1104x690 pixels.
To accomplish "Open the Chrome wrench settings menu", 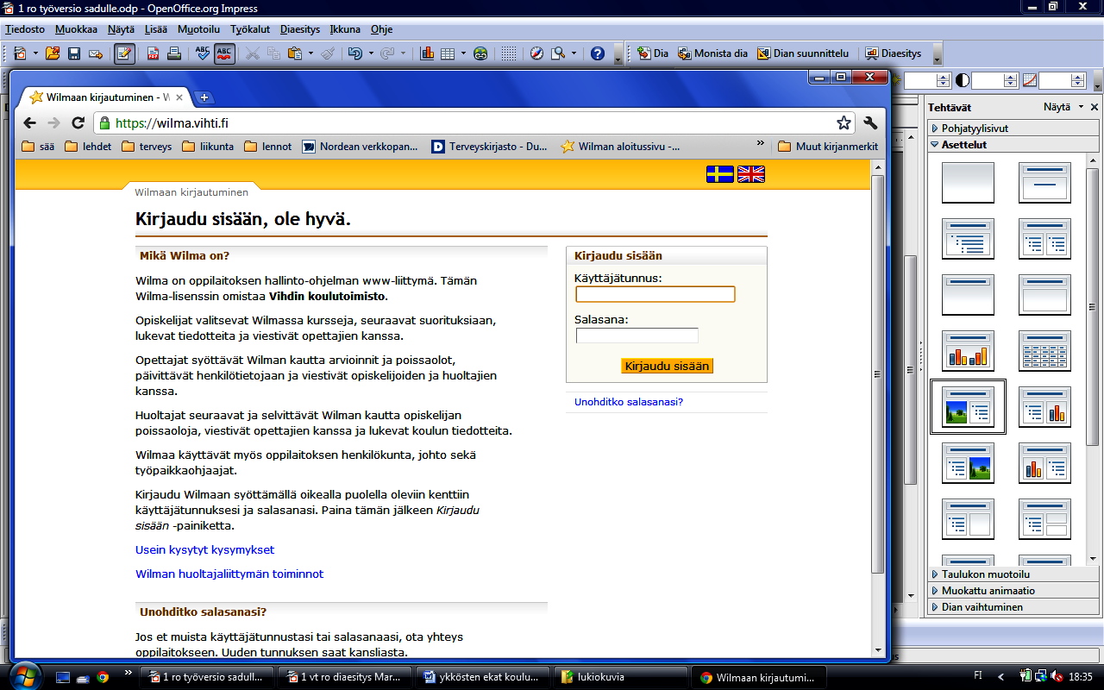I will pos(870,123).
